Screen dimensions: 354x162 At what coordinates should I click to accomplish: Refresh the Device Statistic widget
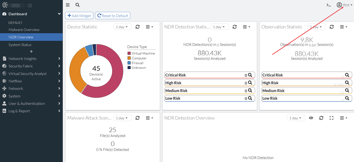pos(138,27)
